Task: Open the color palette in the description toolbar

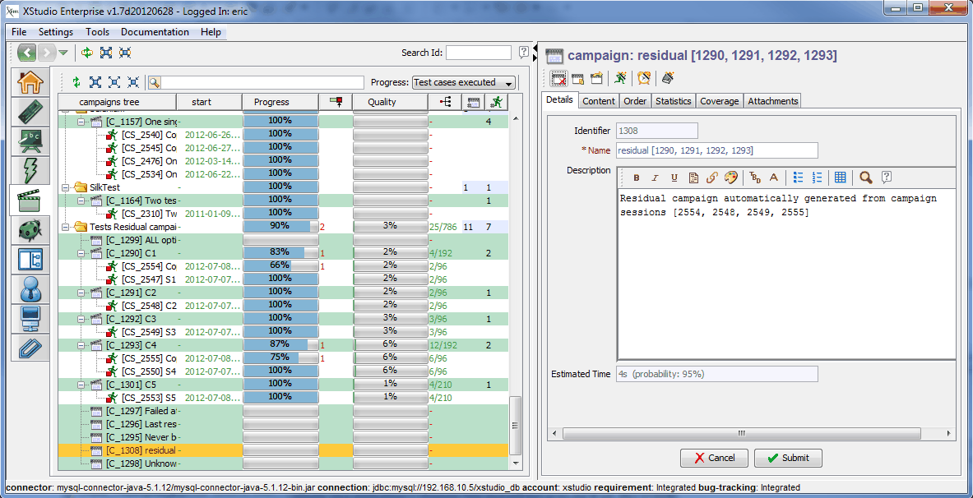Action: click(x=729, y=178)
